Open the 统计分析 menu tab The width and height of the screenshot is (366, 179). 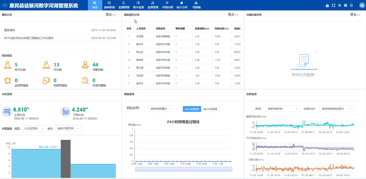[x=182, y=5]
